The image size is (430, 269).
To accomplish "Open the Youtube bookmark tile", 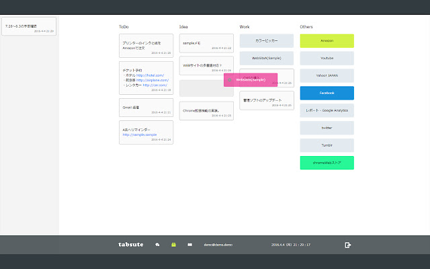I will 327,59.
